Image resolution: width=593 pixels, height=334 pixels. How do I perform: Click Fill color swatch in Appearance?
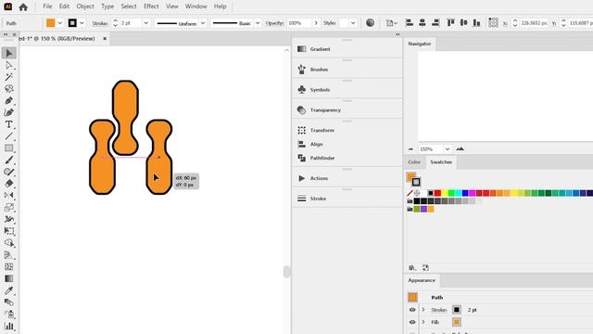tap(457, 322)
